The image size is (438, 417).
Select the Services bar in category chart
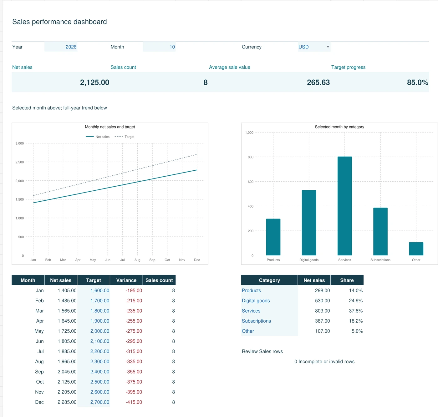coord(344,206)
